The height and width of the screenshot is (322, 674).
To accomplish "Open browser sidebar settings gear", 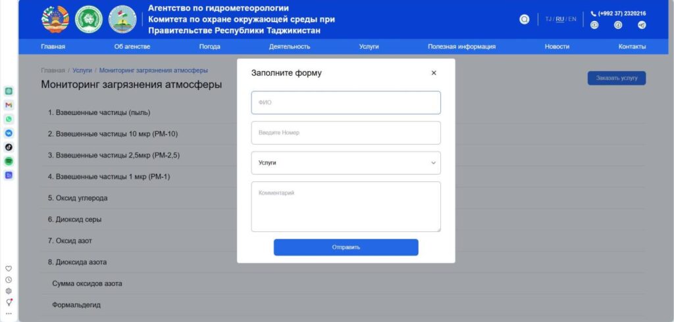I will 9,290.
